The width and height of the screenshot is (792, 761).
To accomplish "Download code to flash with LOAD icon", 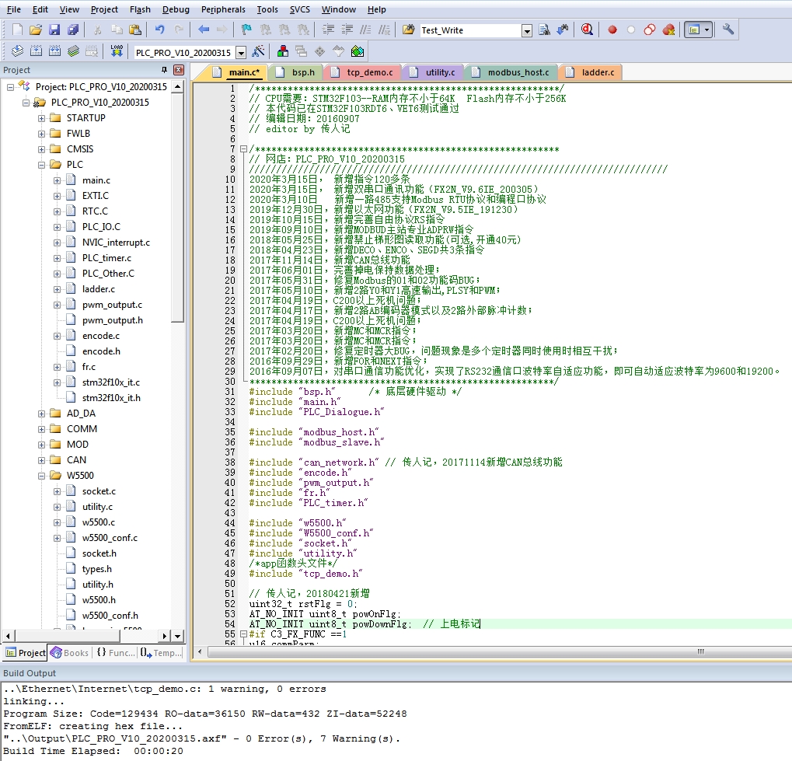I will (117, 51).
